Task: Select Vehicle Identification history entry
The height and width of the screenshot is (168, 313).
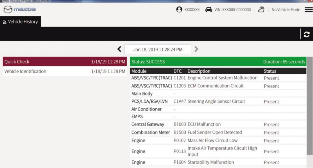Action: pyautogui.click(x=64, y=71)
